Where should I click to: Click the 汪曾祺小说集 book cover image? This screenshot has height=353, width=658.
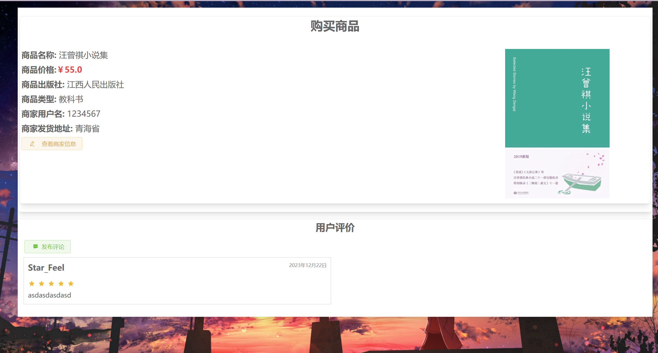[557, 123]
